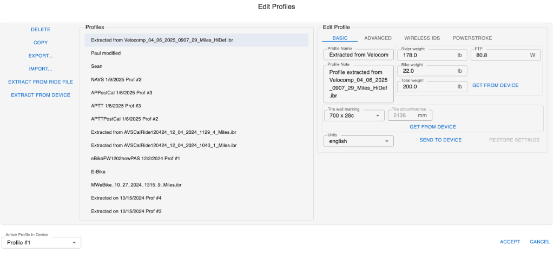Screen dimensions: 554x253
Task: Edit the FTP value field
Action: tap(498, 55)
